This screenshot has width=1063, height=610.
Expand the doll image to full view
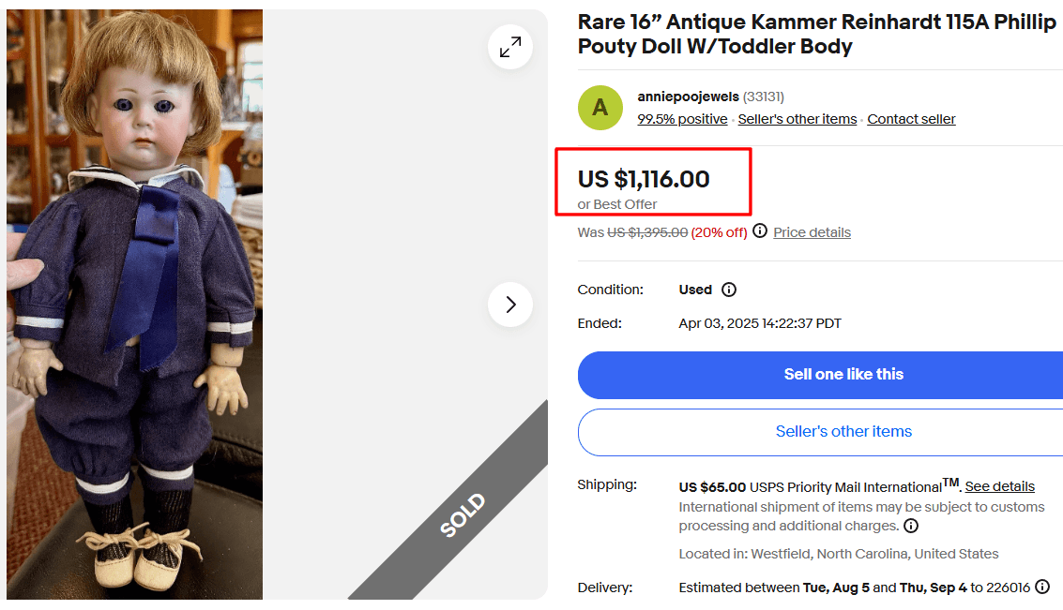510,47
